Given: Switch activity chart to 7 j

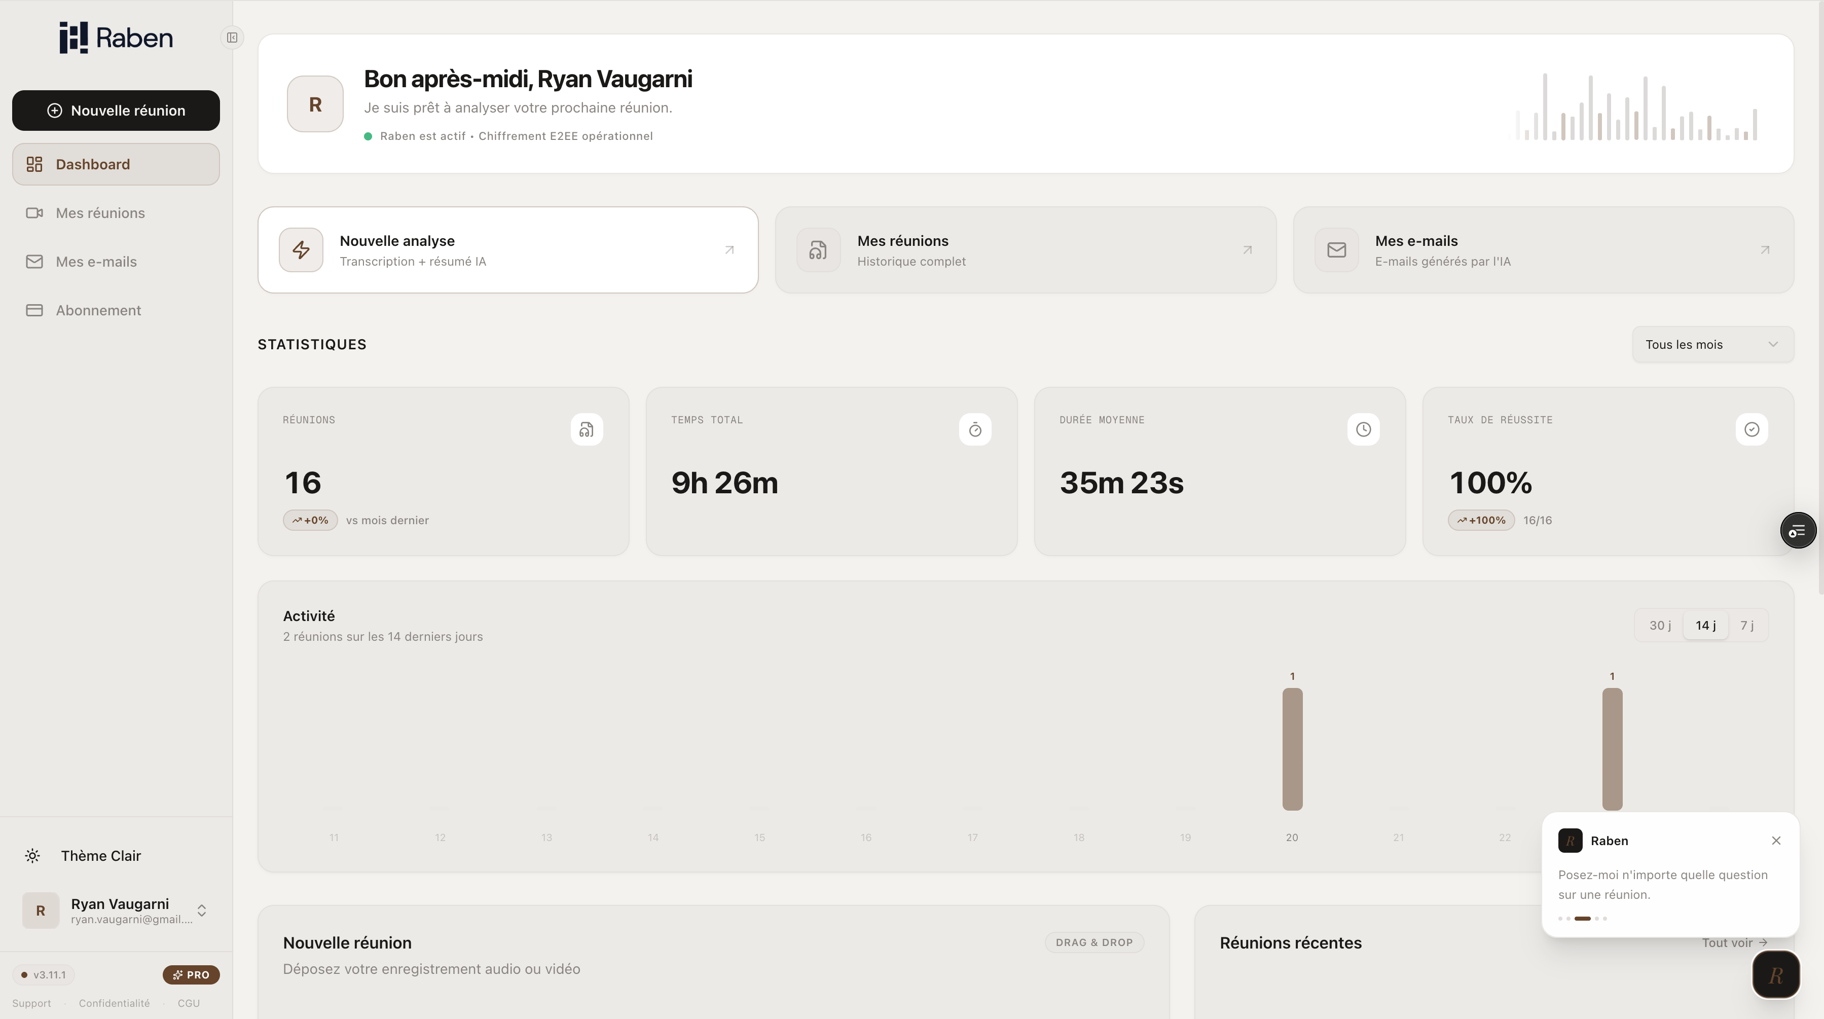Looking at the screenshot, I should click(x=1747, y=625).
